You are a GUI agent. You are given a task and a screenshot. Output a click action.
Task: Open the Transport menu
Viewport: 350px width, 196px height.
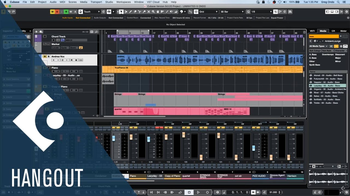(96, 2)
